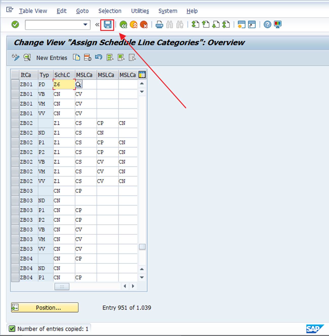
Task: Click the Find binoculars icon
Action: click(x=170, y=25)
